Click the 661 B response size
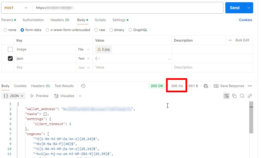The width and height of the screenshot is (261, 158). (x=193, y=86)
